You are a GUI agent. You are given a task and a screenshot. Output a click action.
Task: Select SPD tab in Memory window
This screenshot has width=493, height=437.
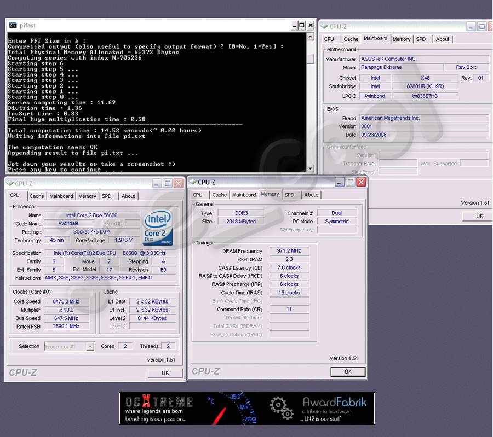[x=289, y=195]
